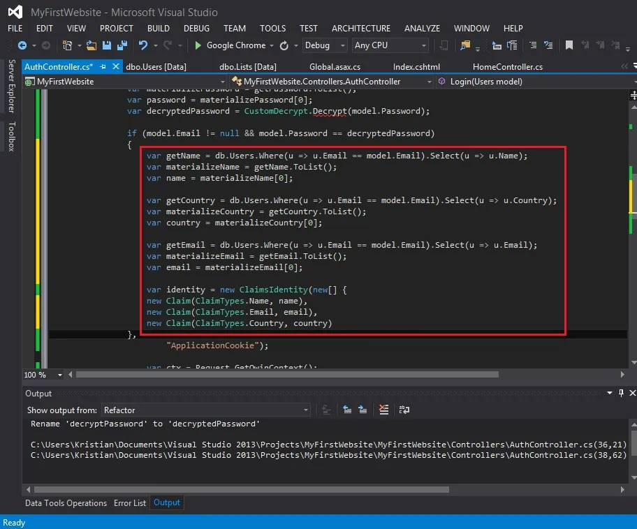Click the Output pane horizontal scrollbar thumb

coord(241,490)
